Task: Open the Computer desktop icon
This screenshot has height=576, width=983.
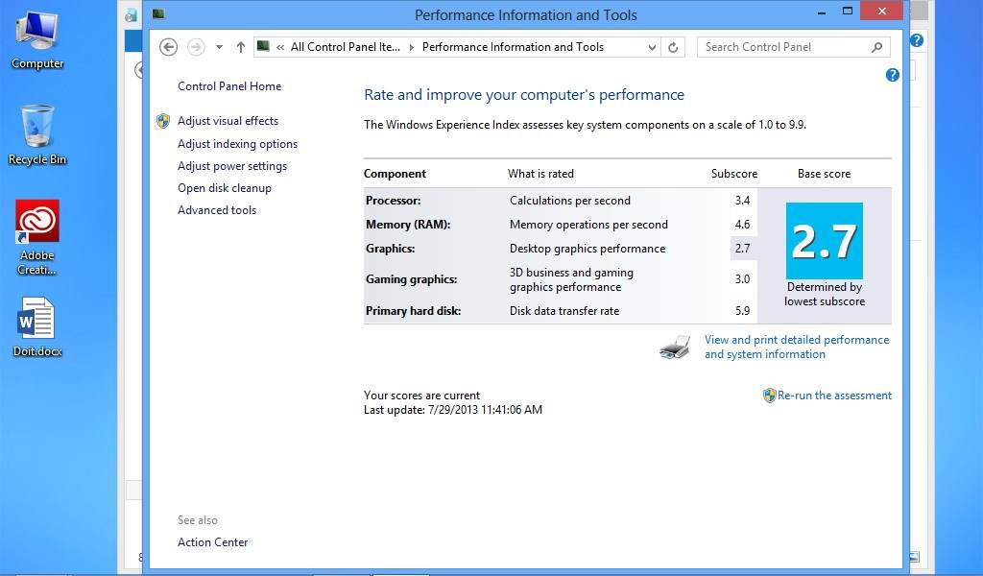Action: click(37, 40)
